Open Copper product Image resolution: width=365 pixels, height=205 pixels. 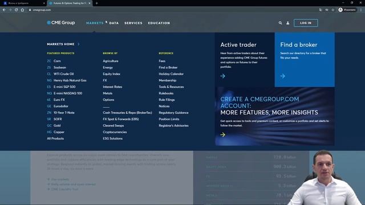[x=59, y=132]
